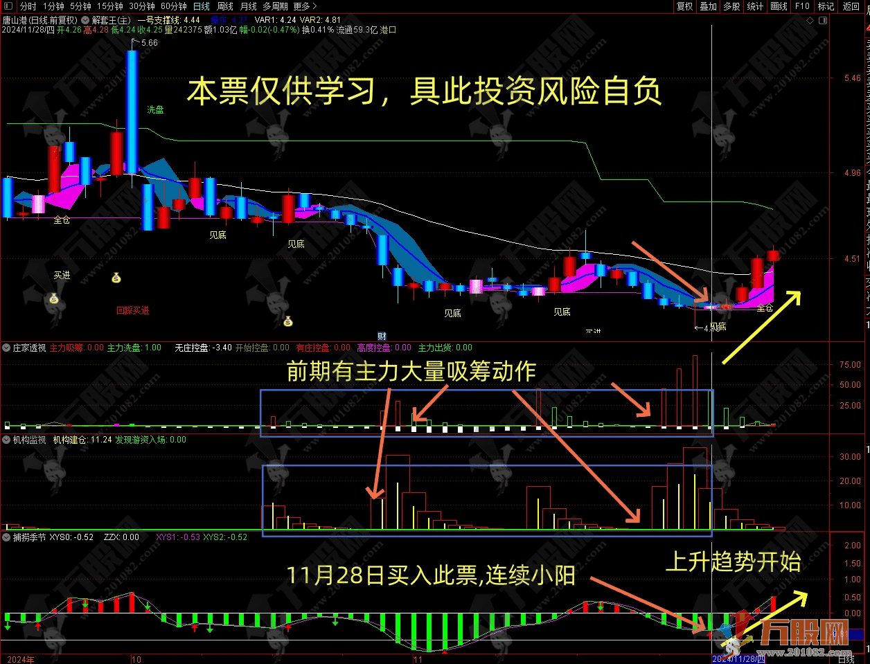Select the 5分钟 period tab
870x664 pixels.
click(80, 6)
